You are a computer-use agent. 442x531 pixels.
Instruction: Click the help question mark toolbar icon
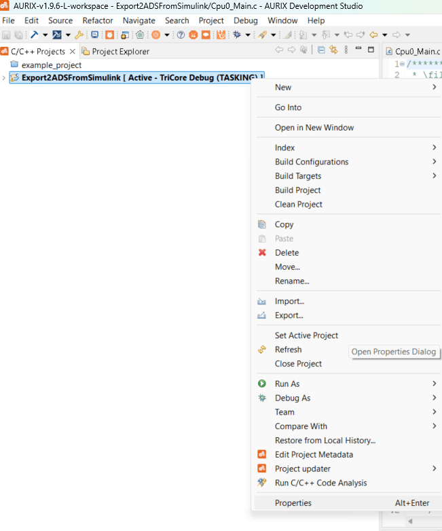coord(181,35)
